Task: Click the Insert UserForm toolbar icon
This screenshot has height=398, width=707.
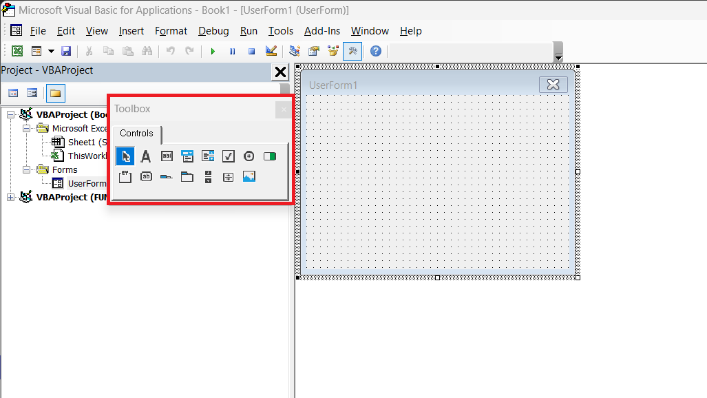Action: pos(36,51)
